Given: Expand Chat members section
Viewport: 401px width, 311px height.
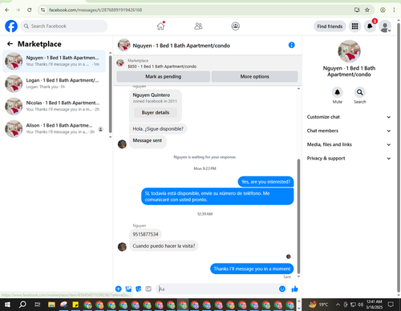Looking at the screenshot, I should coord(349,131).
